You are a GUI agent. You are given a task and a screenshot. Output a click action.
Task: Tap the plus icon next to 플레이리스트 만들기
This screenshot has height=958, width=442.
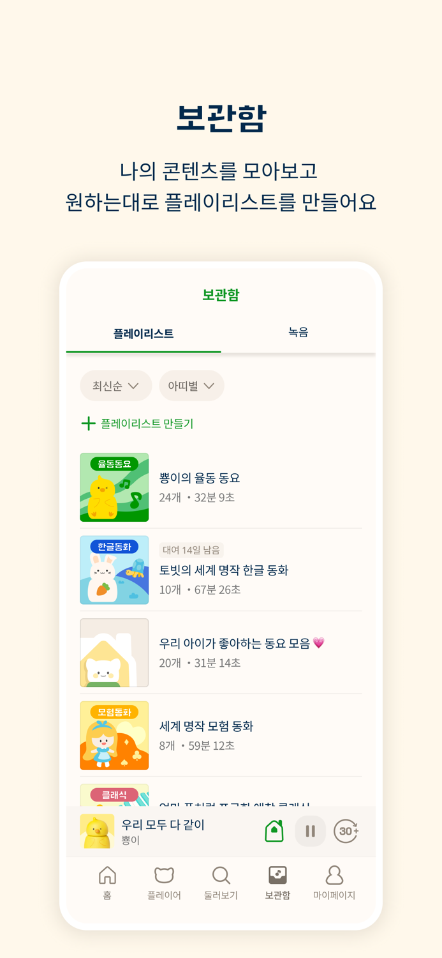point(88,423)
